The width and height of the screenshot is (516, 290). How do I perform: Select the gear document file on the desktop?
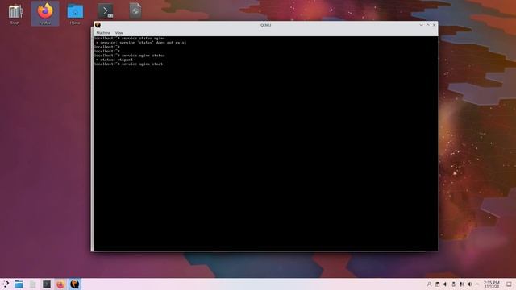coord(135,10)
